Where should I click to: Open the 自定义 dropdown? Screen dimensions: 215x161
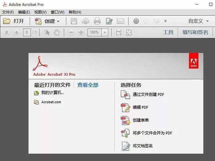pos(198,21)
